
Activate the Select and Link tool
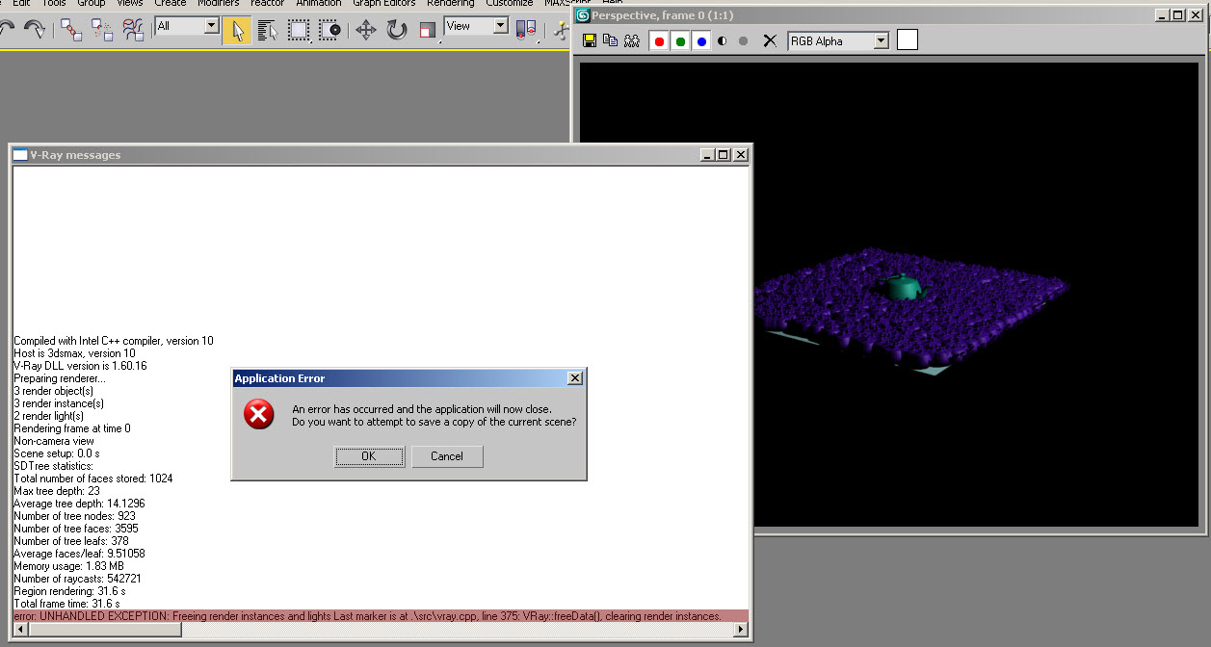pyautogui.click(x=71, y=29)
